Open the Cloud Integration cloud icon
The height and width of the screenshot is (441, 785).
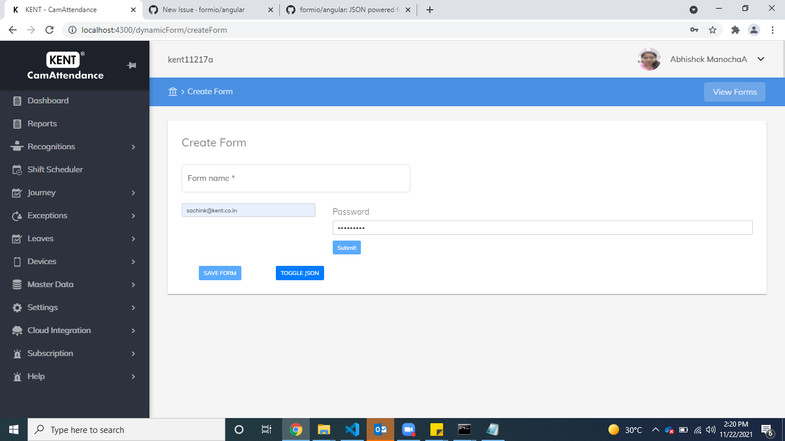tap(17, 330)
